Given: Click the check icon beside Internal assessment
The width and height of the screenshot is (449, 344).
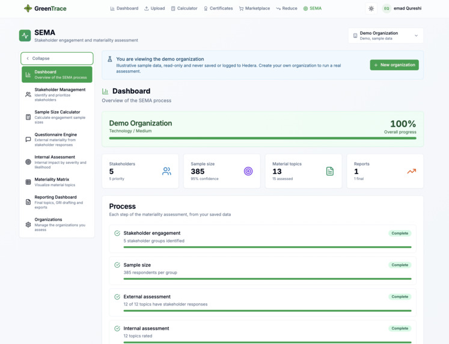Looking at the screenshot, I should (117, 328).
